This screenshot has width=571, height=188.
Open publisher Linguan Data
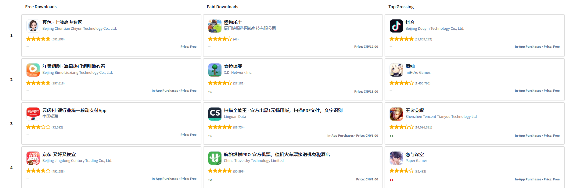coord(235,117)
